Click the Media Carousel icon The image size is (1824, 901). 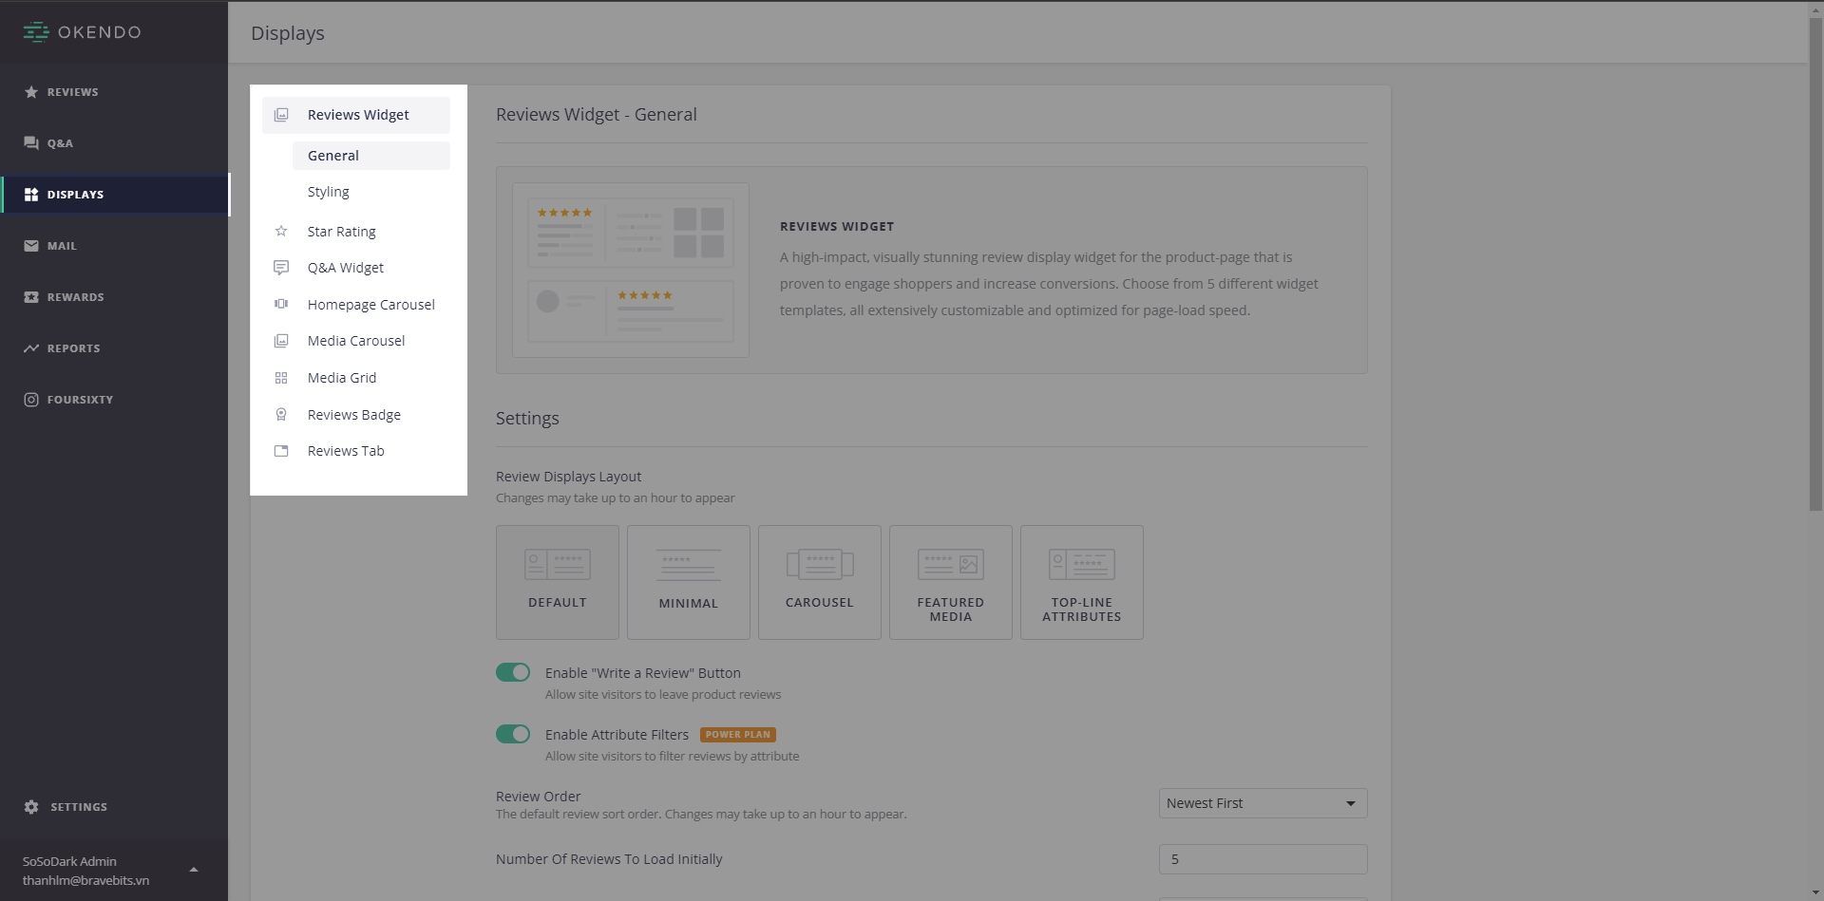[281, 341]
